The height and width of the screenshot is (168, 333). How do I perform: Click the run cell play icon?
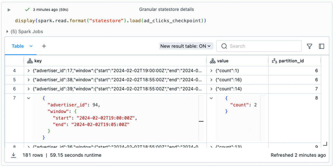tap(9, 10)
